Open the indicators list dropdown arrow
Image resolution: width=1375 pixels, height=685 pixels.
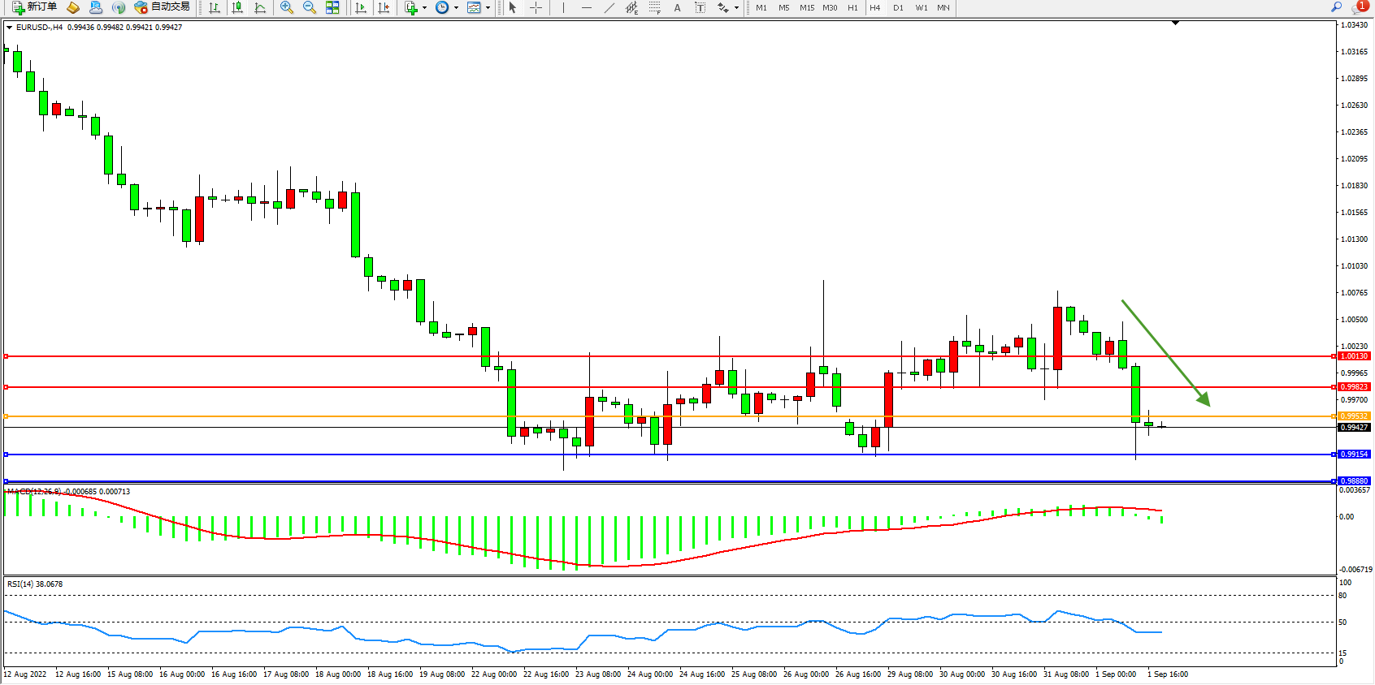point(424,7)
